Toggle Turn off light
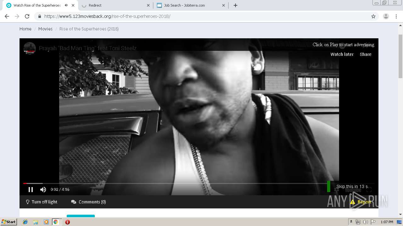The width and height of the screenshot is (403, 226). click(x=41, y=202)
